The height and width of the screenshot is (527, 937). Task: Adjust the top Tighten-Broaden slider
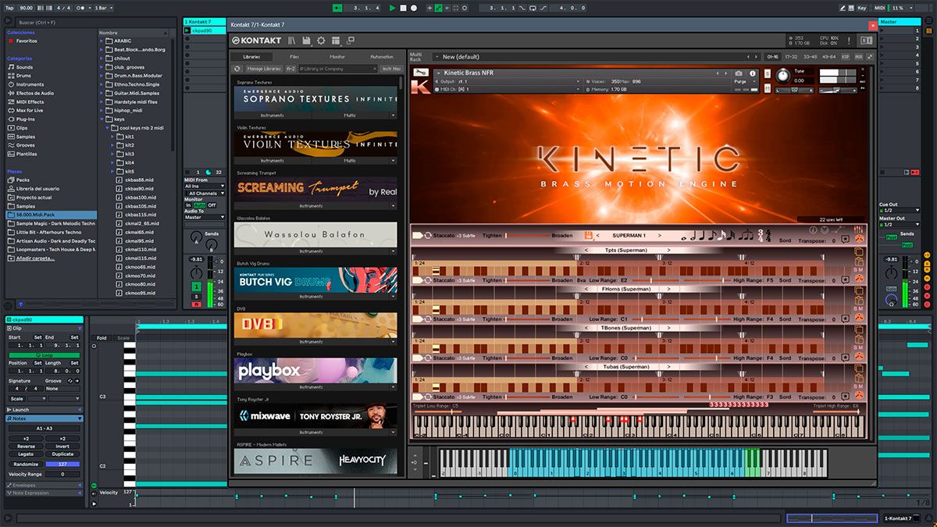point(527,235)
